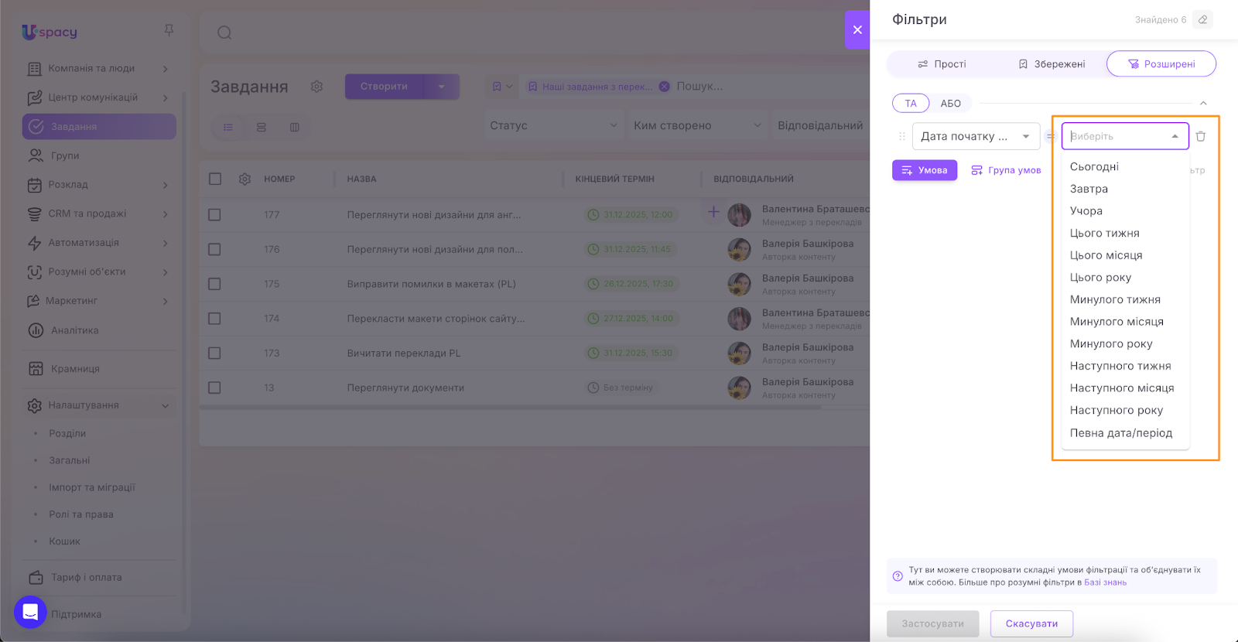Tick the select-all checkbox in table header
Screen dimensions: 1238x642
coord(215,179)
